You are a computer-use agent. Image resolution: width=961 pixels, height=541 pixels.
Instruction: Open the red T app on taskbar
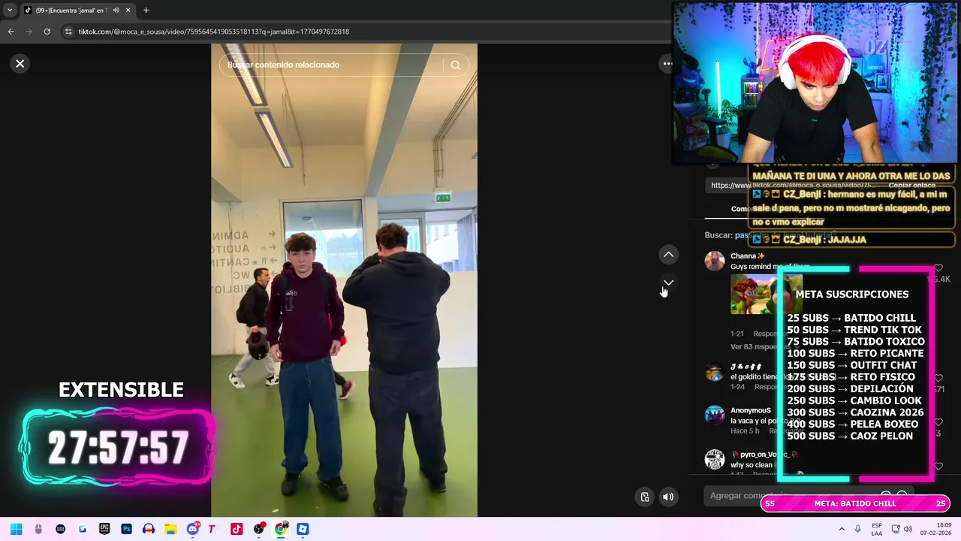pyautogui.click(x=212, y=529)
